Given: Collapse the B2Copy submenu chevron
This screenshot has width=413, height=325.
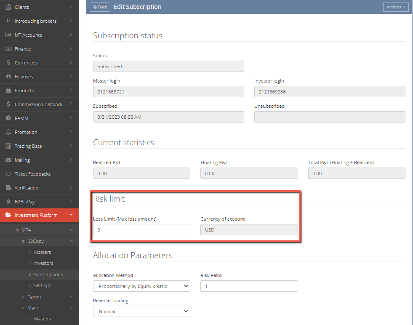Looking at the screenshot, I should 71,241.
